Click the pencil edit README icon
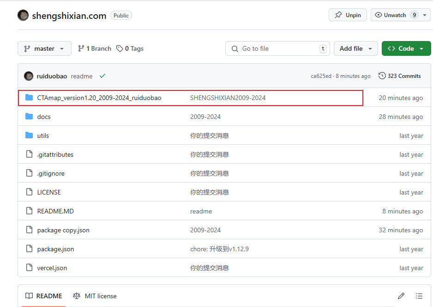The image size is (433, 307). coord(401,296)
